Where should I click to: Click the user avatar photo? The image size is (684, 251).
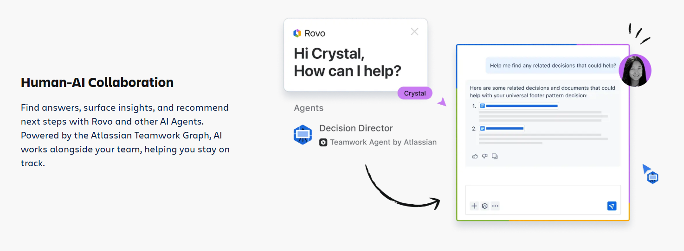point(635,70)
